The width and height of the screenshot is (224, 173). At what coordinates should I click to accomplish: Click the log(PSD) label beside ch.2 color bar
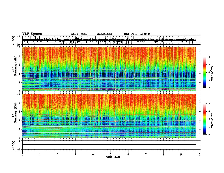click(212, 120)
